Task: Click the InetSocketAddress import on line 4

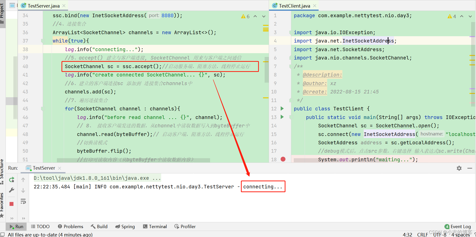Action: coord(368,41)
